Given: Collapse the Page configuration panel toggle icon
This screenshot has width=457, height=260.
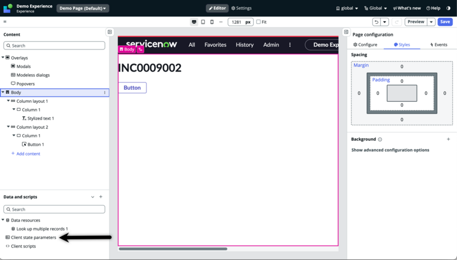Looking at the screenshot, I should pos(346,32).
